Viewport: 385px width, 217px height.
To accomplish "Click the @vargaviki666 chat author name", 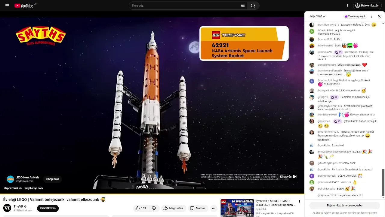I will point(326,91).
